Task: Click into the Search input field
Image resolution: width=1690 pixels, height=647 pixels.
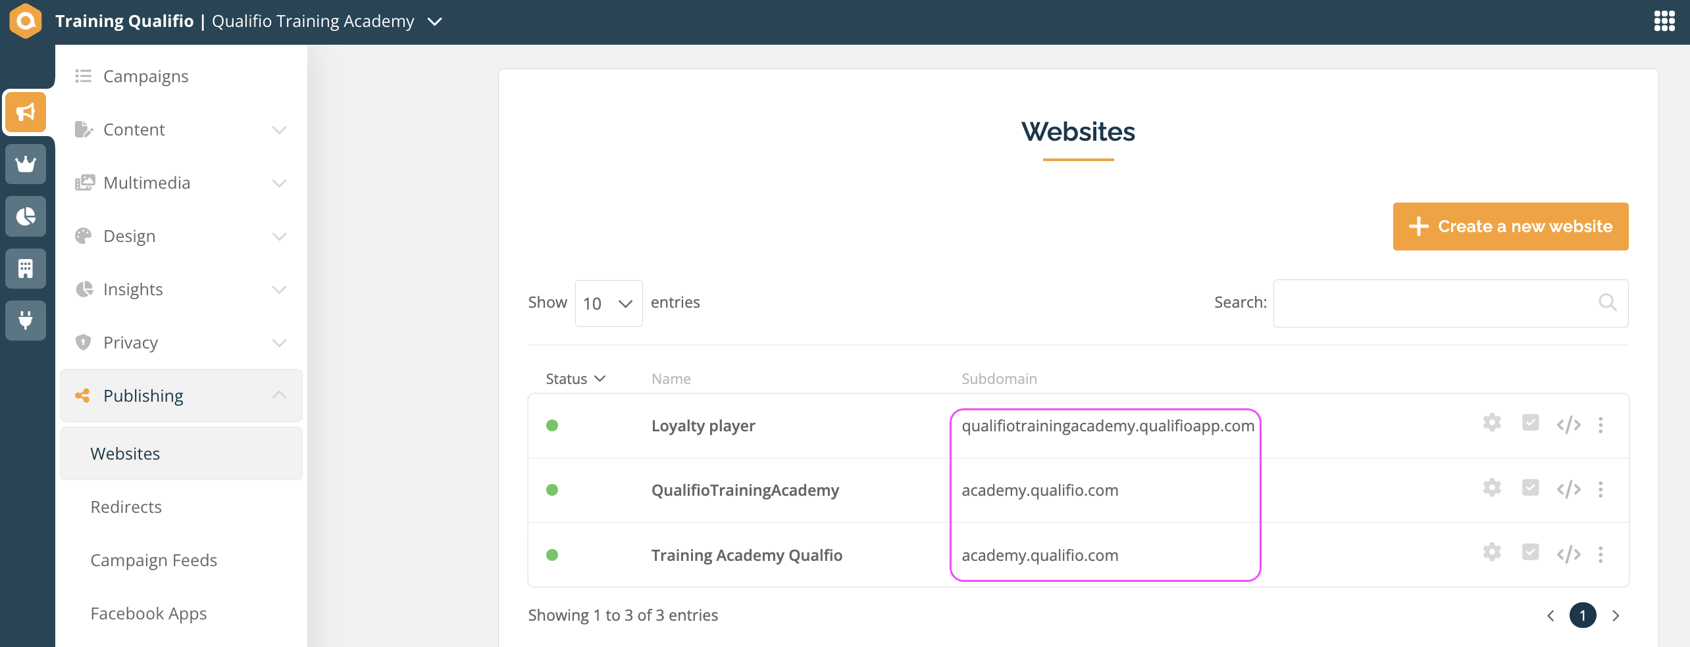Action: 1450,303
